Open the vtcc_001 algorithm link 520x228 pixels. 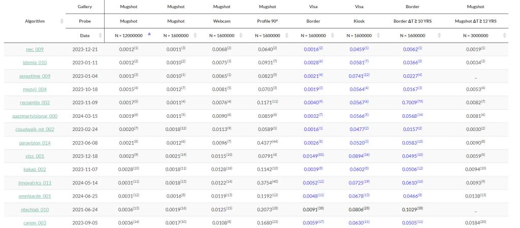click(x=35, y=156)
